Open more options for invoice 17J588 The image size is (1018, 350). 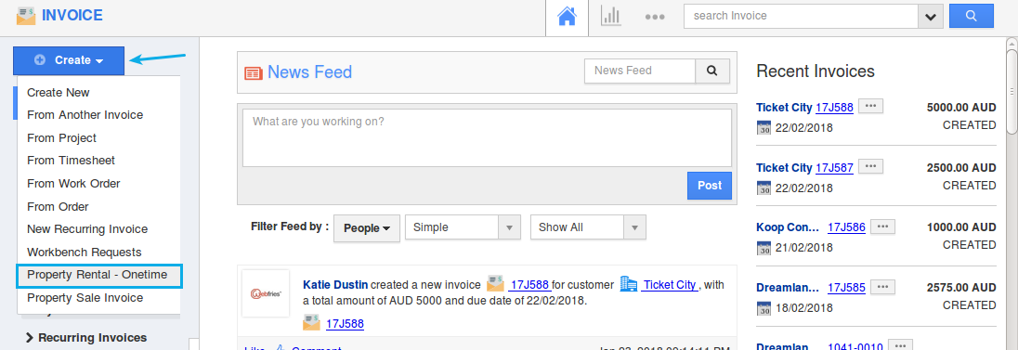[870, 107]
